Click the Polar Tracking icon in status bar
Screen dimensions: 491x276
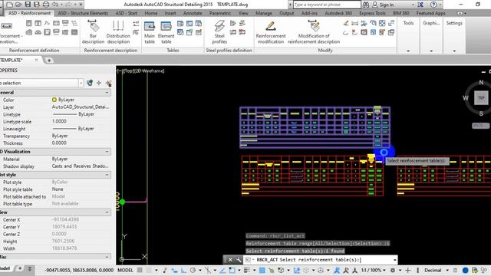point(193,270)
